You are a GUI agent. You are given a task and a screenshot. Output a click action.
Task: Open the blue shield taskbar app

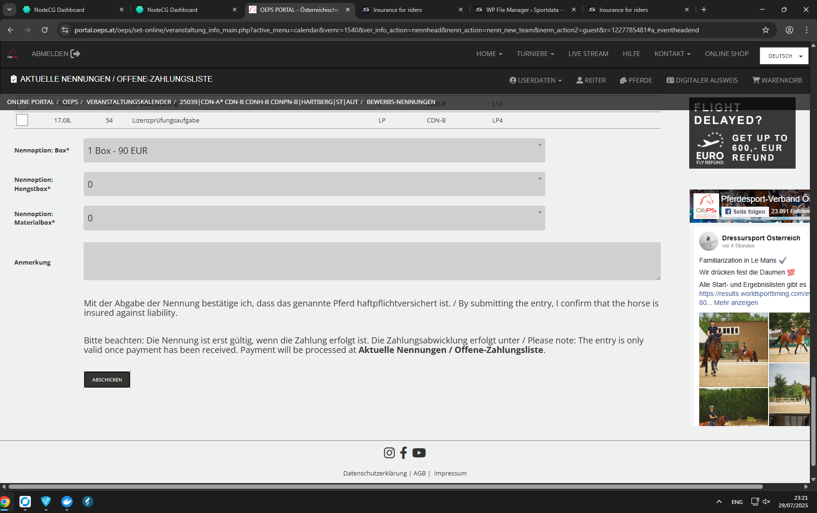46,502
